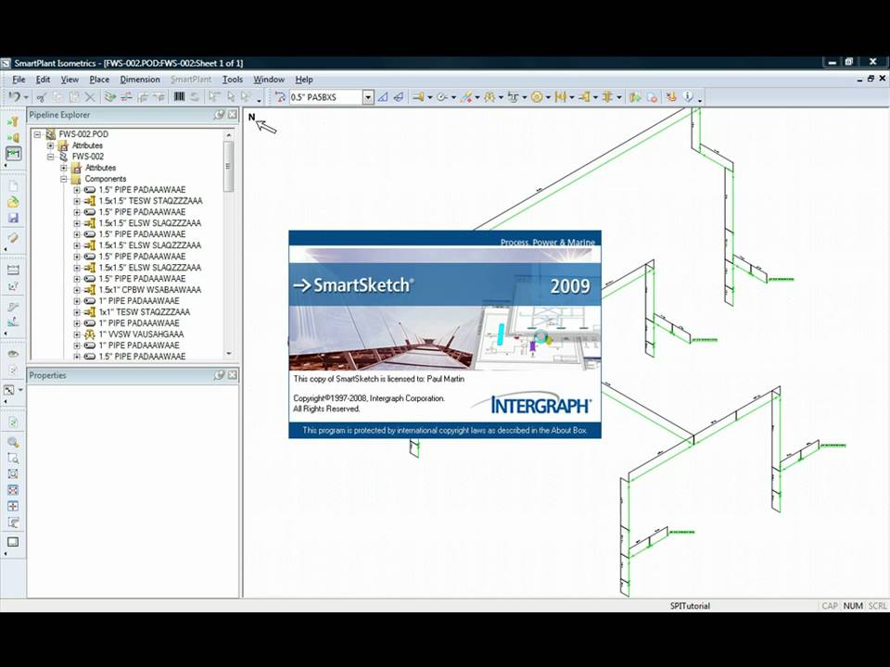Close the Pipeline Explorer panel
This screenshot has width=890, height=667.
[x=233, y=115]
